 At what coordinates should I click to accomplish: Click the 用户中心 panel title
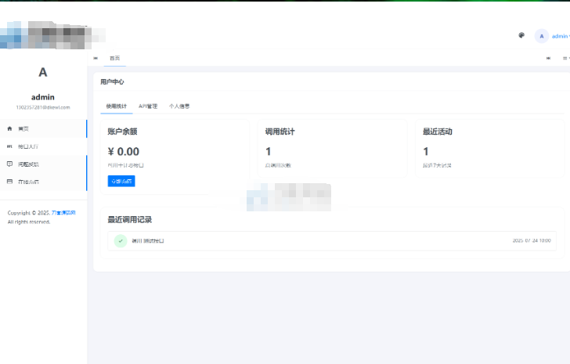point(112,81)
